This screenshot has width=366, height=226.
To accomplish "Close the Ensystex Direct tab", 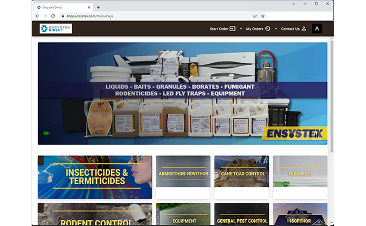I will pyautogui.click(x=89, y=7).
